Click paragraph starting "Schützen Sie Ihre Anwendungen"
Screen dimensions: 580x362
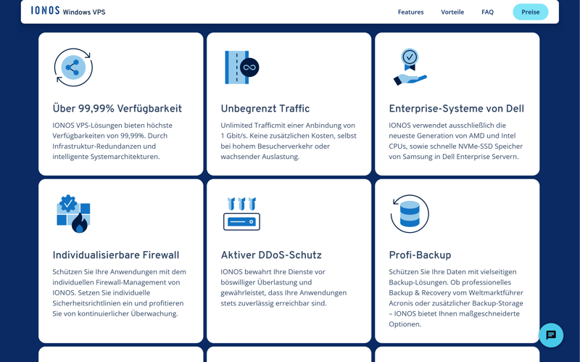click(119, 293)
